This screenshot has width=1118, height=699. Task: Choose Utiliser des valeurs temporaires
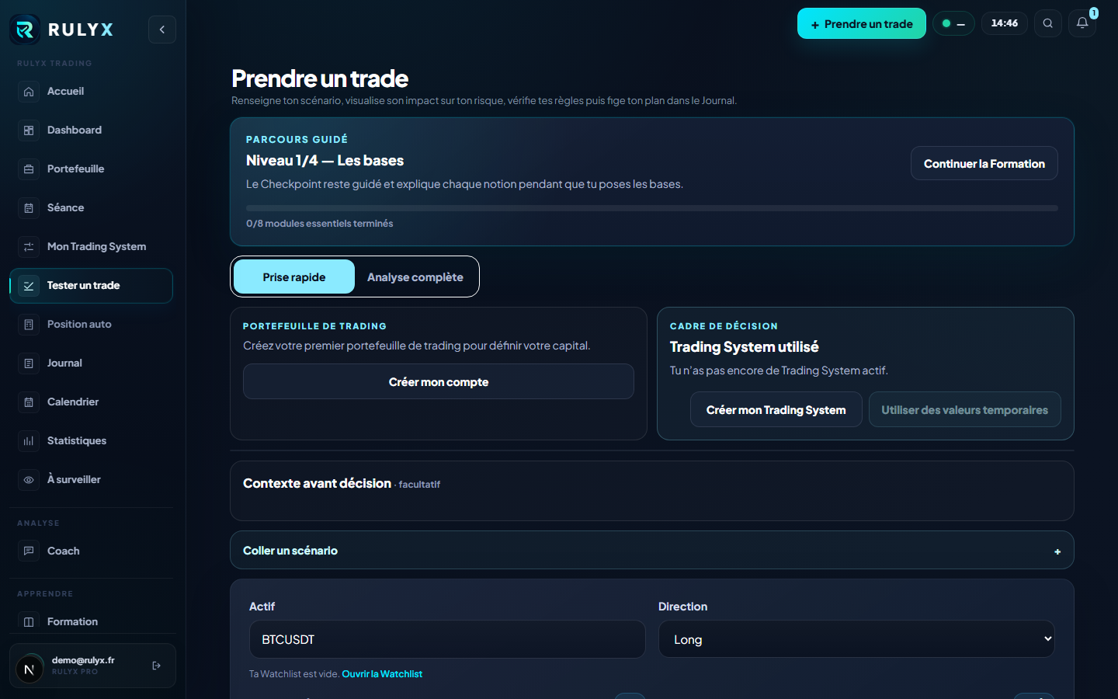coord(965,410)
